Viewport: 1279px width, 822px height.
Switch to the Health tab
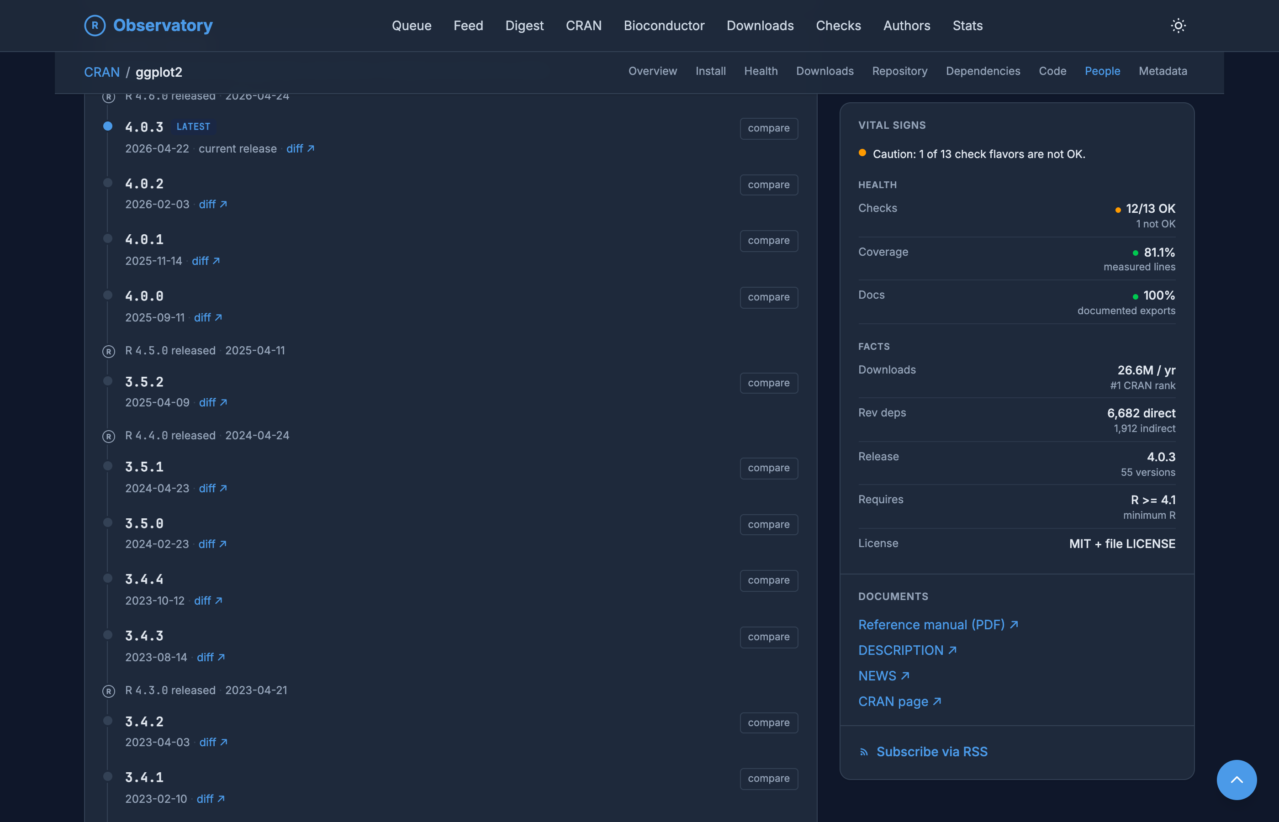[x=761, y=71]
